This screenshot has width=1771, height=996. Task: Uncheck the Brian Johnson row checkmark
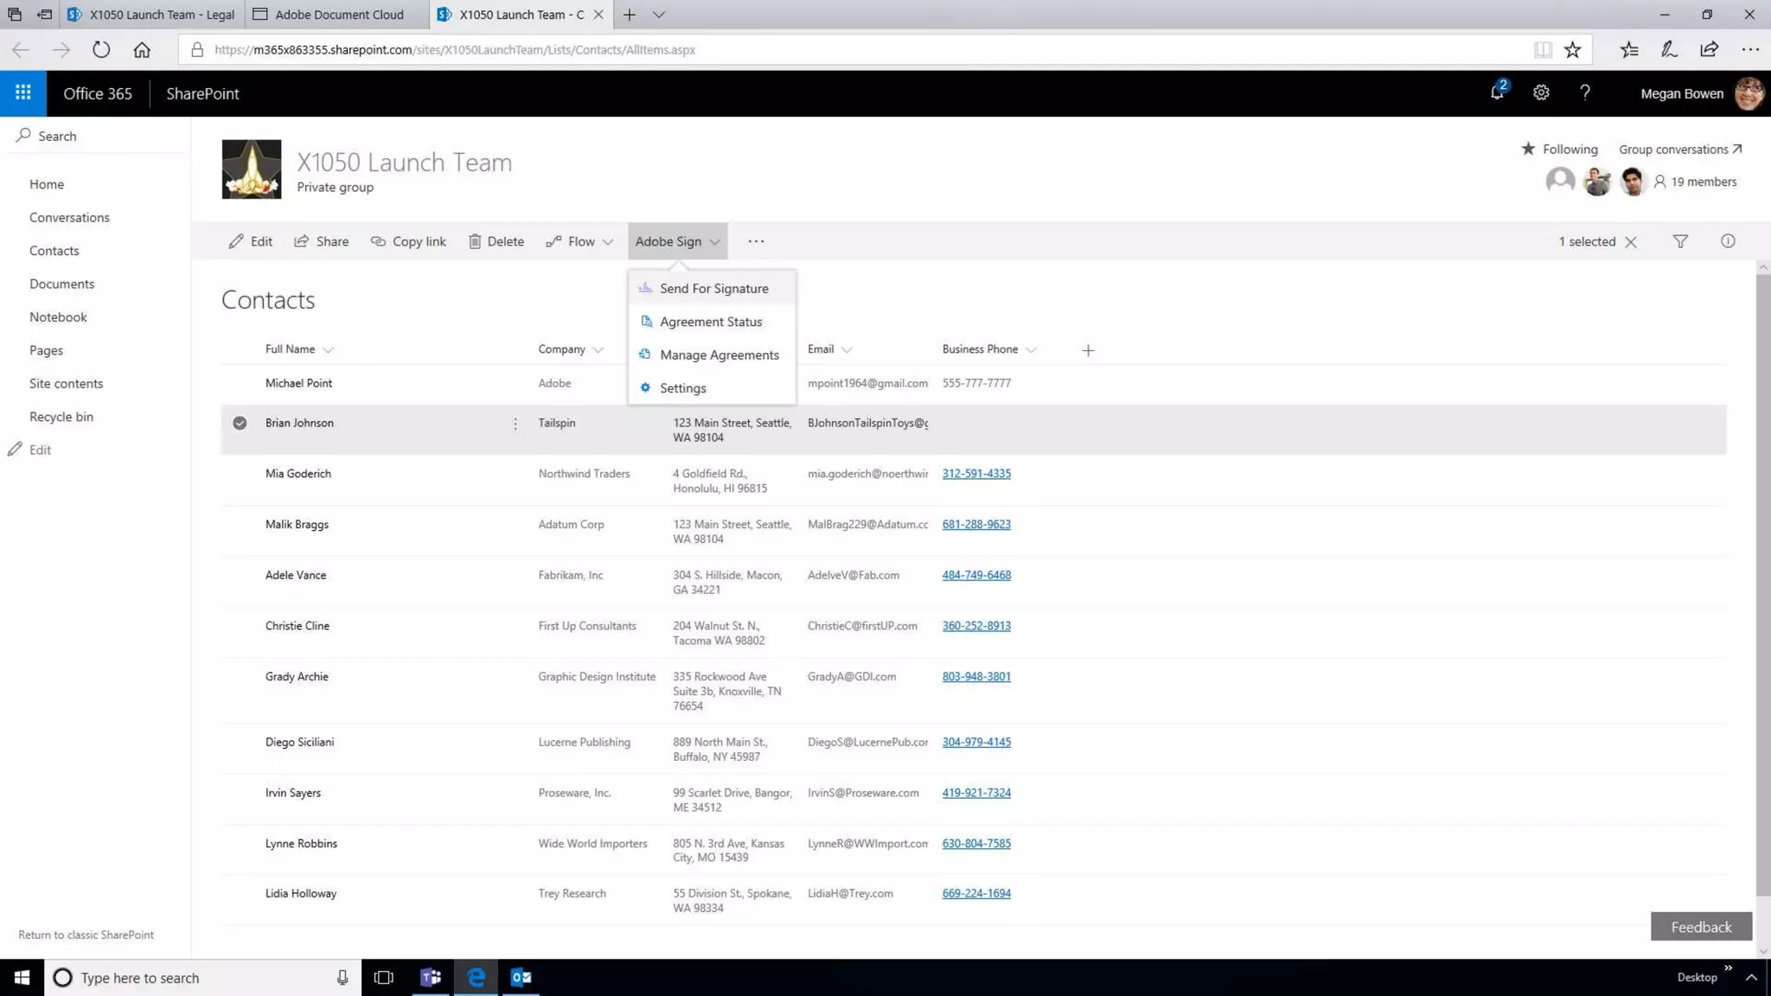pyautogui.click(x=240, y=423)
